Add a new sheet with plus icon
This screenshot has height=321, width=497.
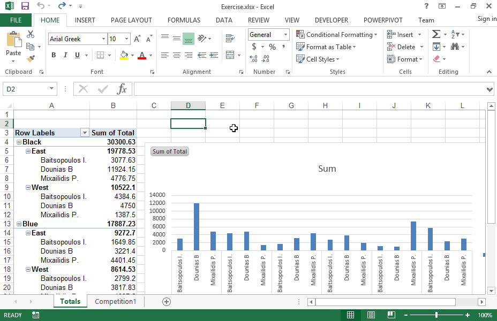[167, 302]
